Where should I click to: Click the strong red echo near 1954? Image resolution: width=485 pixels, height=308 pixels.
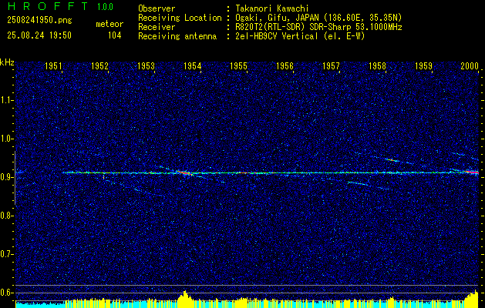click(x=185, y=172)
